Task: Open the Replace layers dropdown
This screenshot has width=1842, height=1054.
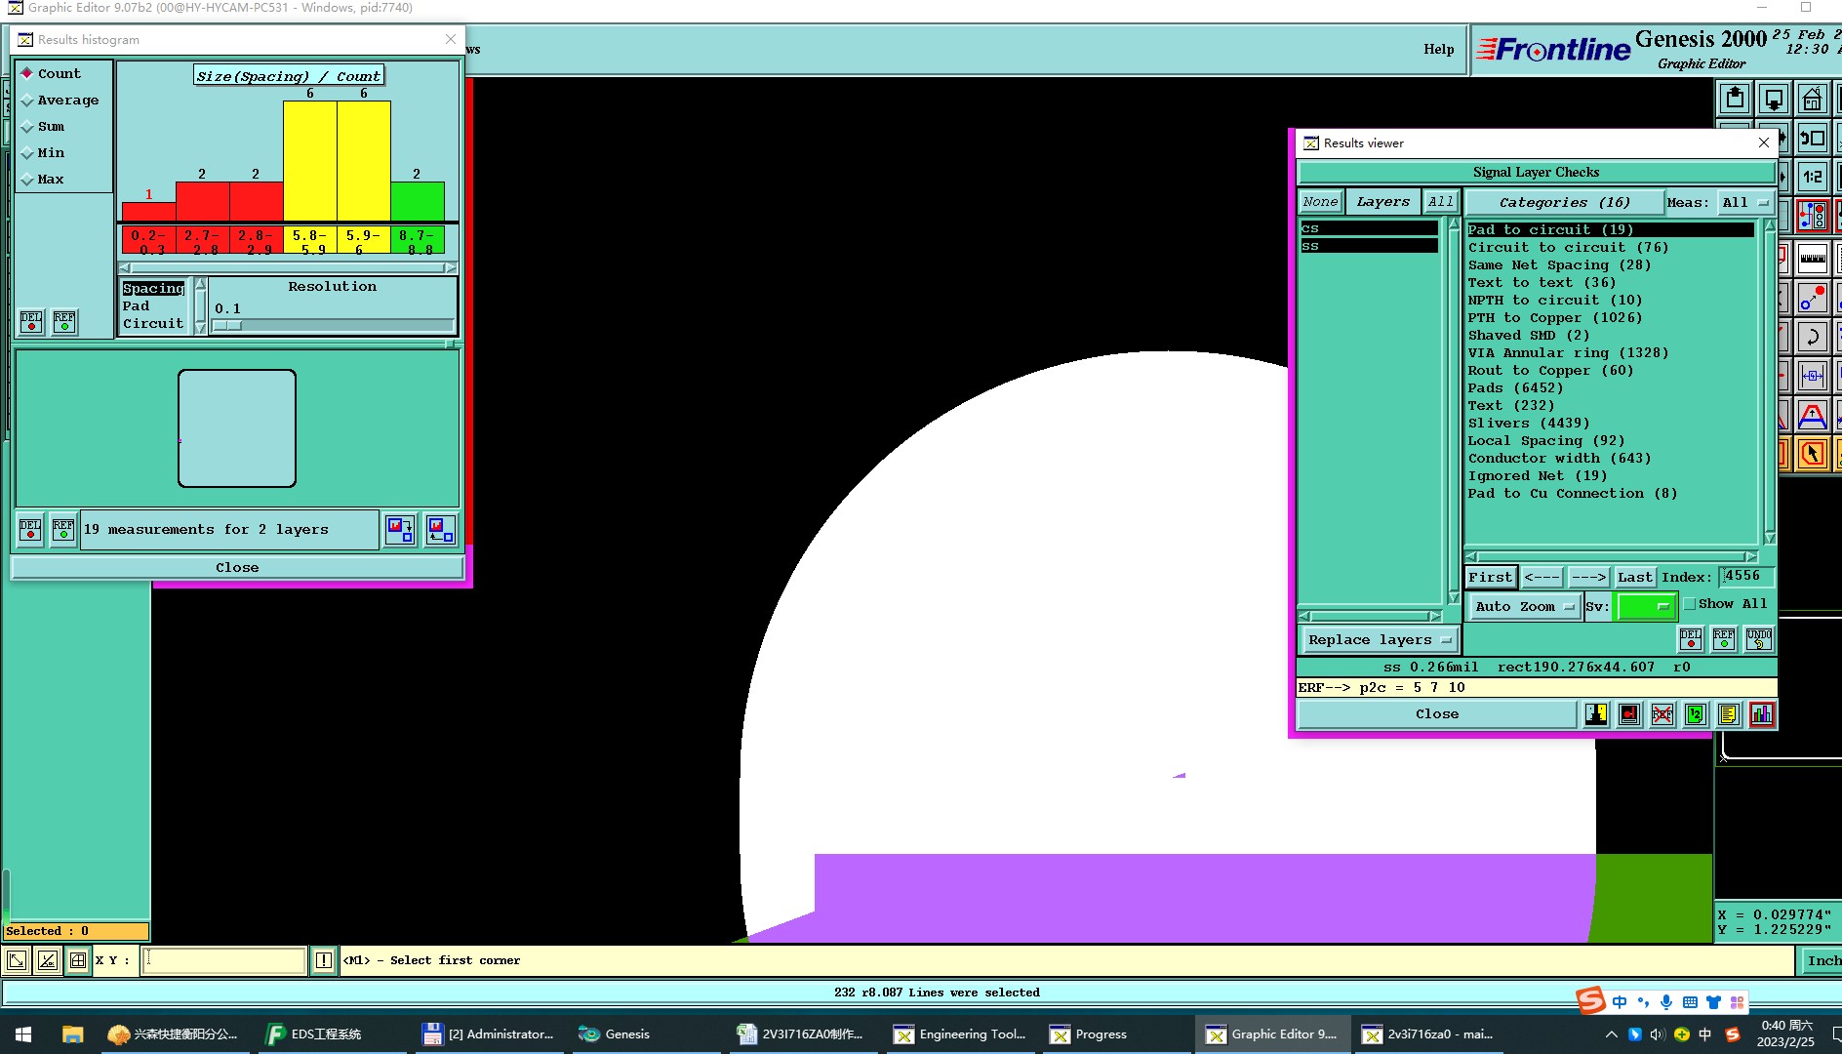Action: [1379, 640]
